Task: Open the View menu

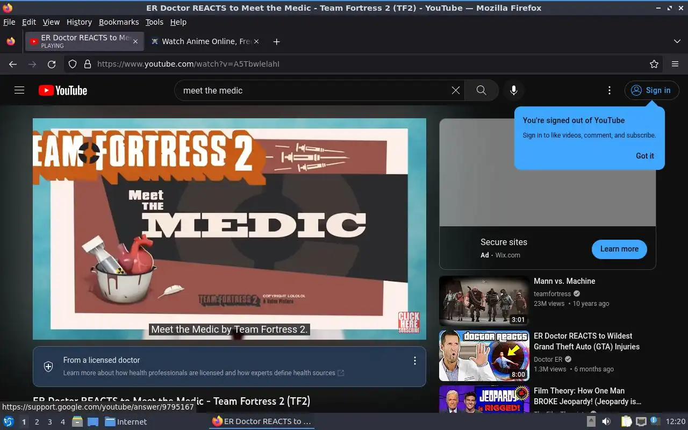Action: (x=51, y=22)
